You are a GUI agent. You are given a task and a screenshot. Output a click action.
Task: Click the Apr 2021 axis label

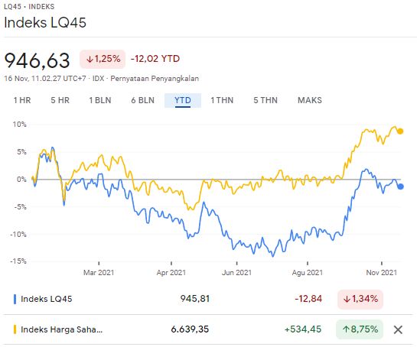pos(171,273)
